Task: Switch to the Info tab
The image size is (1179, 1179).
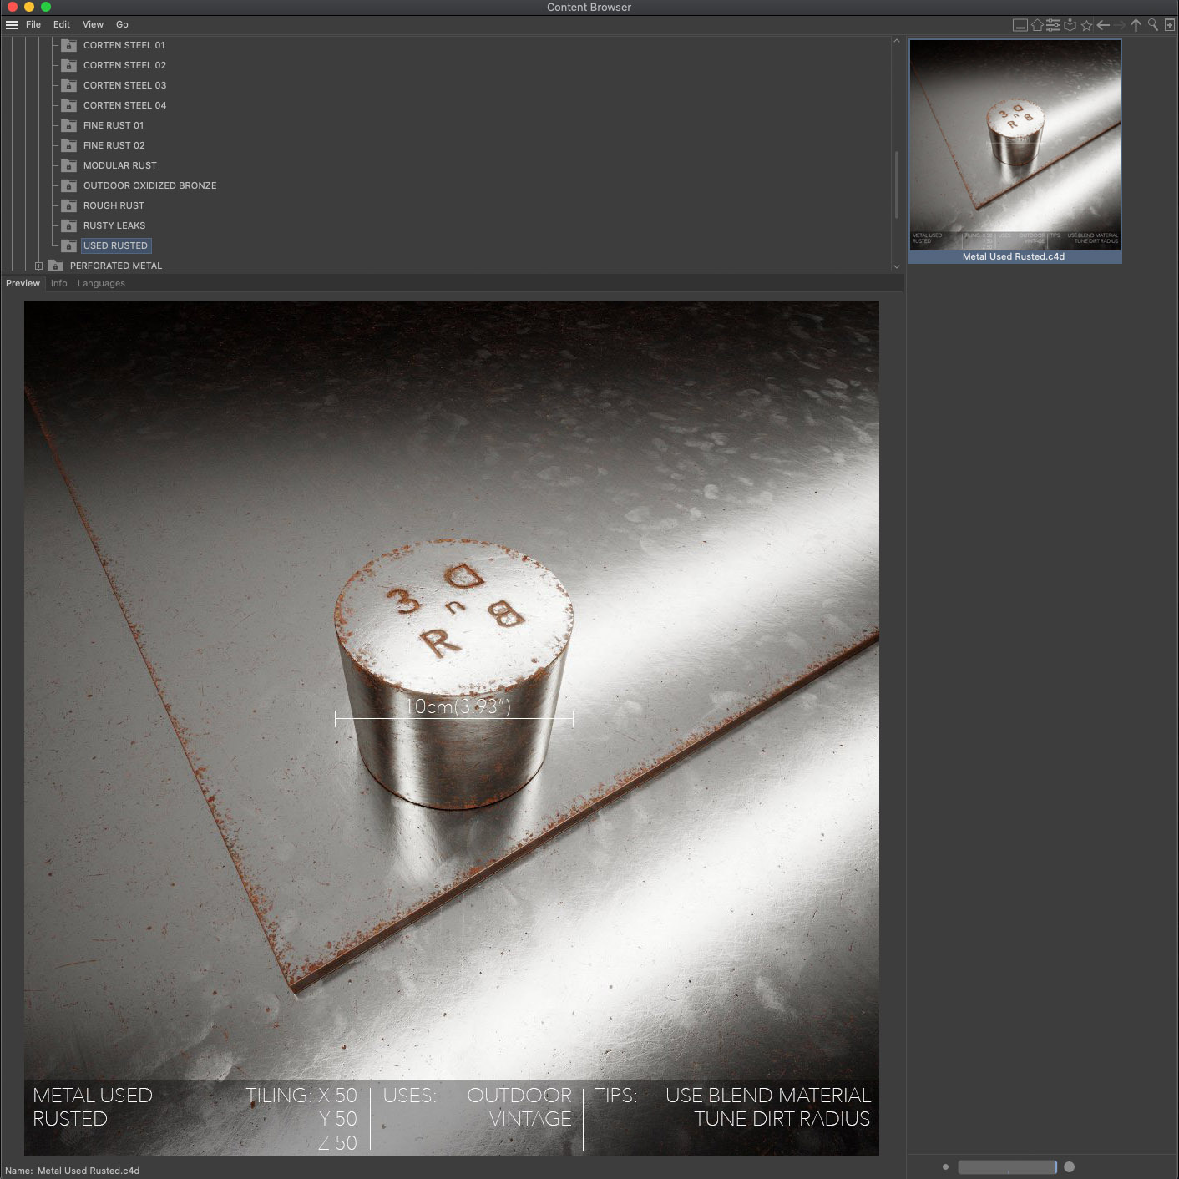Action: (58, 284)
